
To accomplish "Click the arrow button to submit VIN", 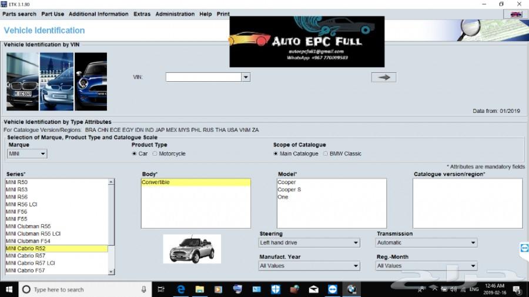I will click(x=384, y=77).
